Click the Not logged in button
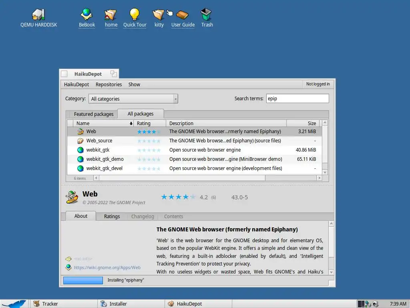 [318, 84]
